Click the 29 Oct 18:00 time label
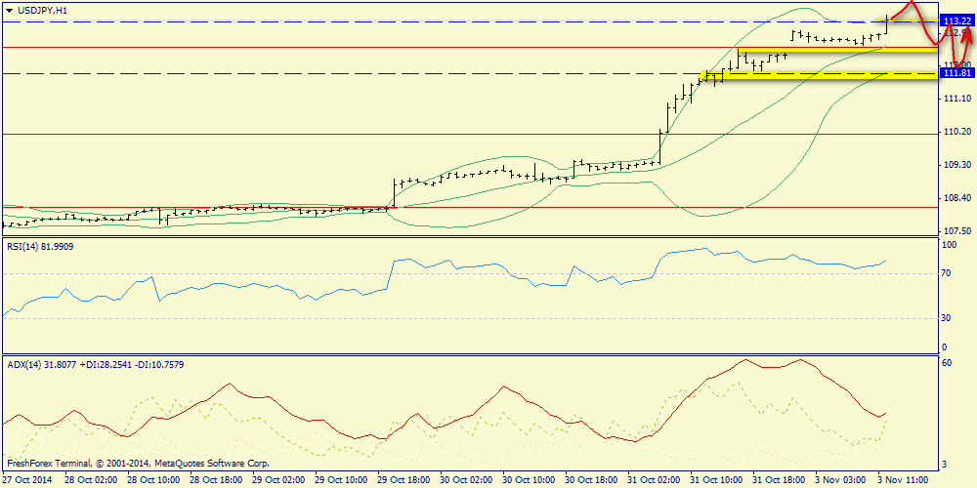 point(402,480)
